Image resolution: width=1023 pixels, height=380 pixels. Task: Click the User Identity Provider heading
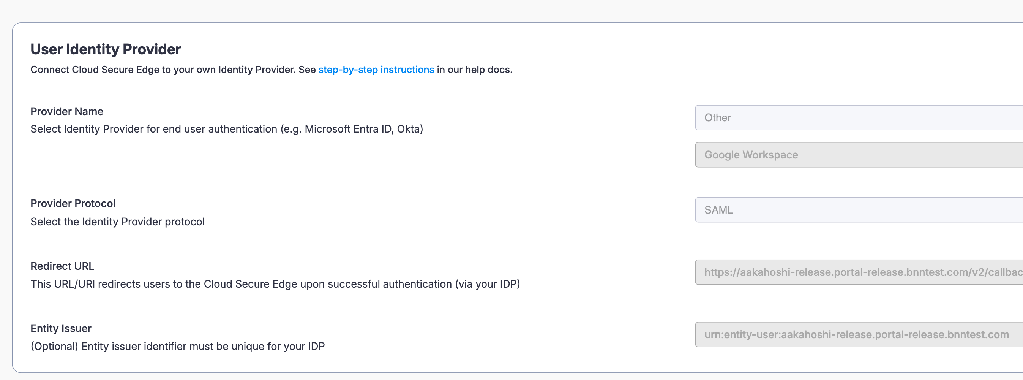click(x=106, y=49)
